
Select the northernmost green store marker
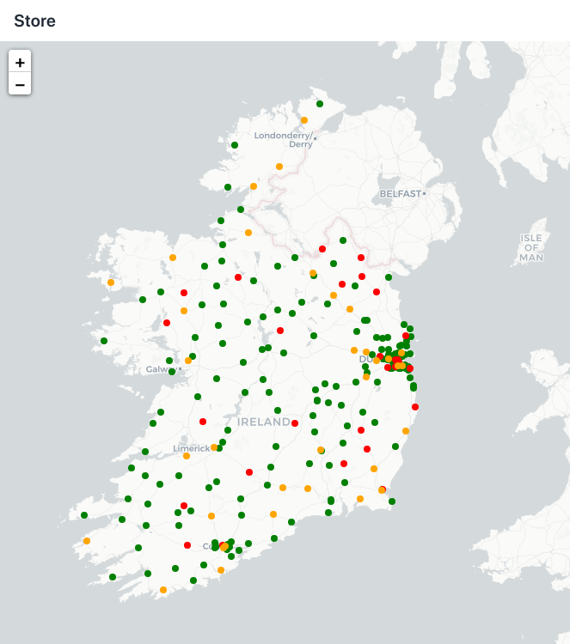(x=320, y=104)
